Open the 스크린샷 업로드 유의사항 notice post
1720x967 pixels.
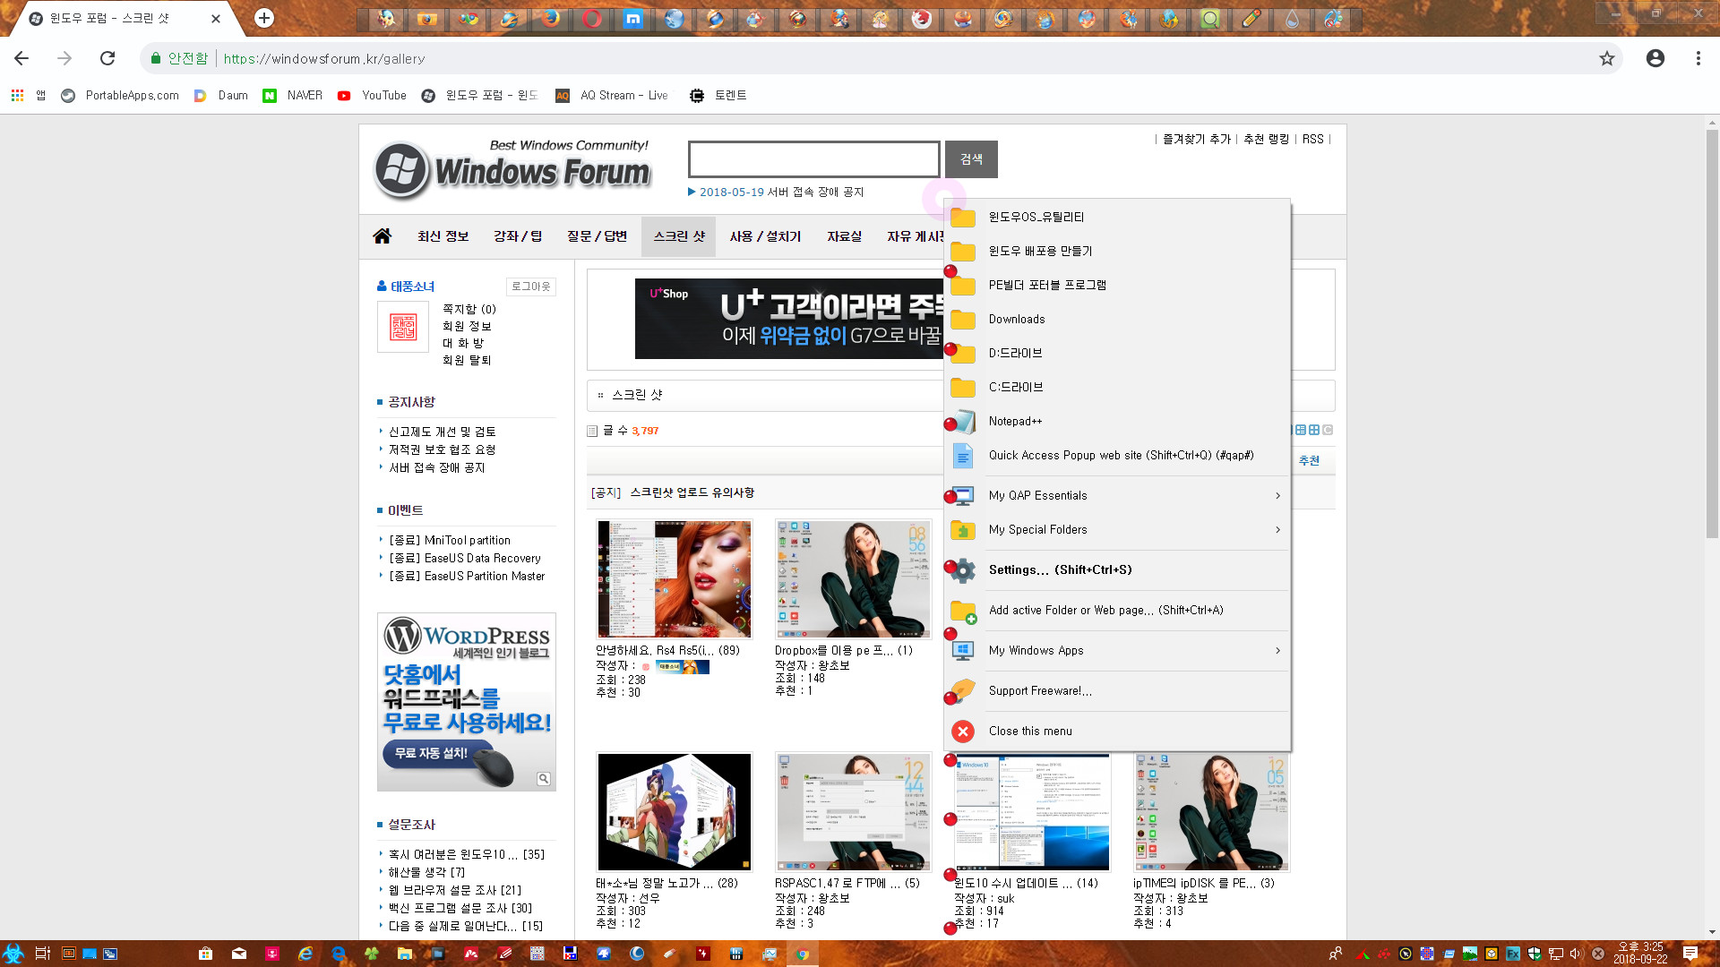click(x=692, y=492)
